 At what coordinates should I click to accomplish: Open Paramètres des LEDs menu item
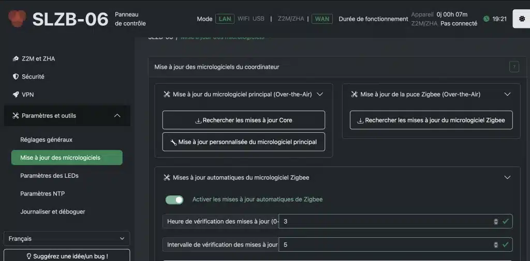[49, 176]
